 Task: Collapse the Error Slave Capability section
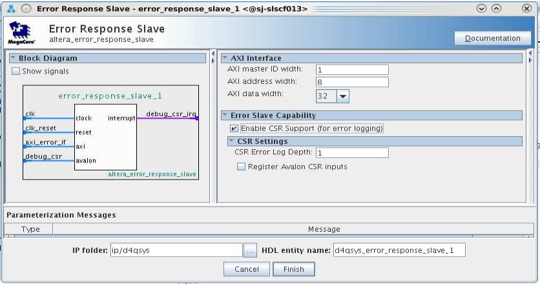tap(225, 115)
